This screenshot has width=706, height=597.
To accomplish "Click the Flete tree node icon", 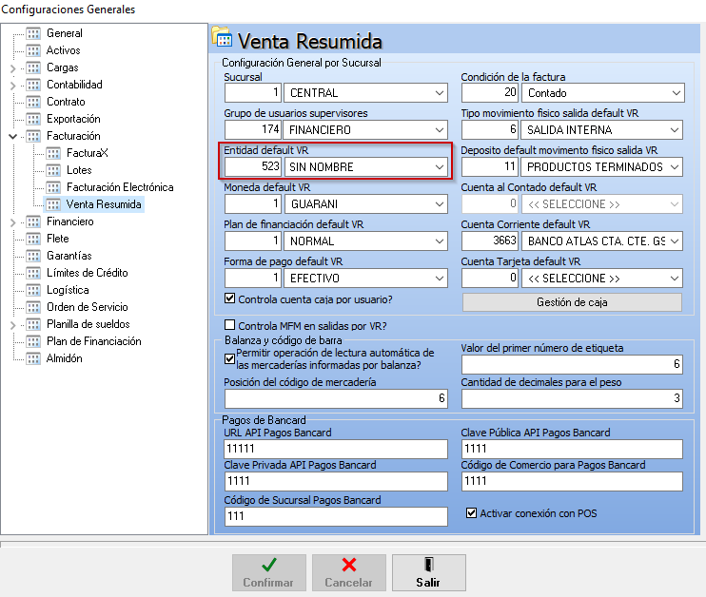I will [33, 239].
